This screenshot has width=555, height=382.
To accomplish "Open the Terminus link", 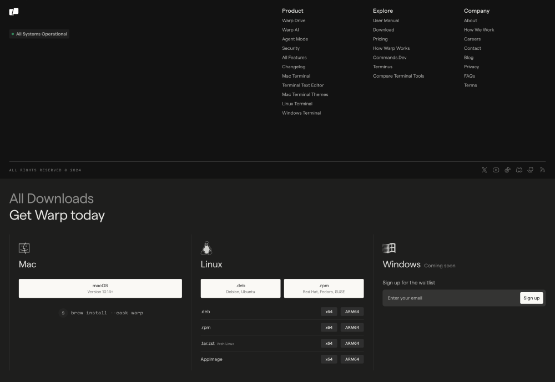I will (382, 67).
